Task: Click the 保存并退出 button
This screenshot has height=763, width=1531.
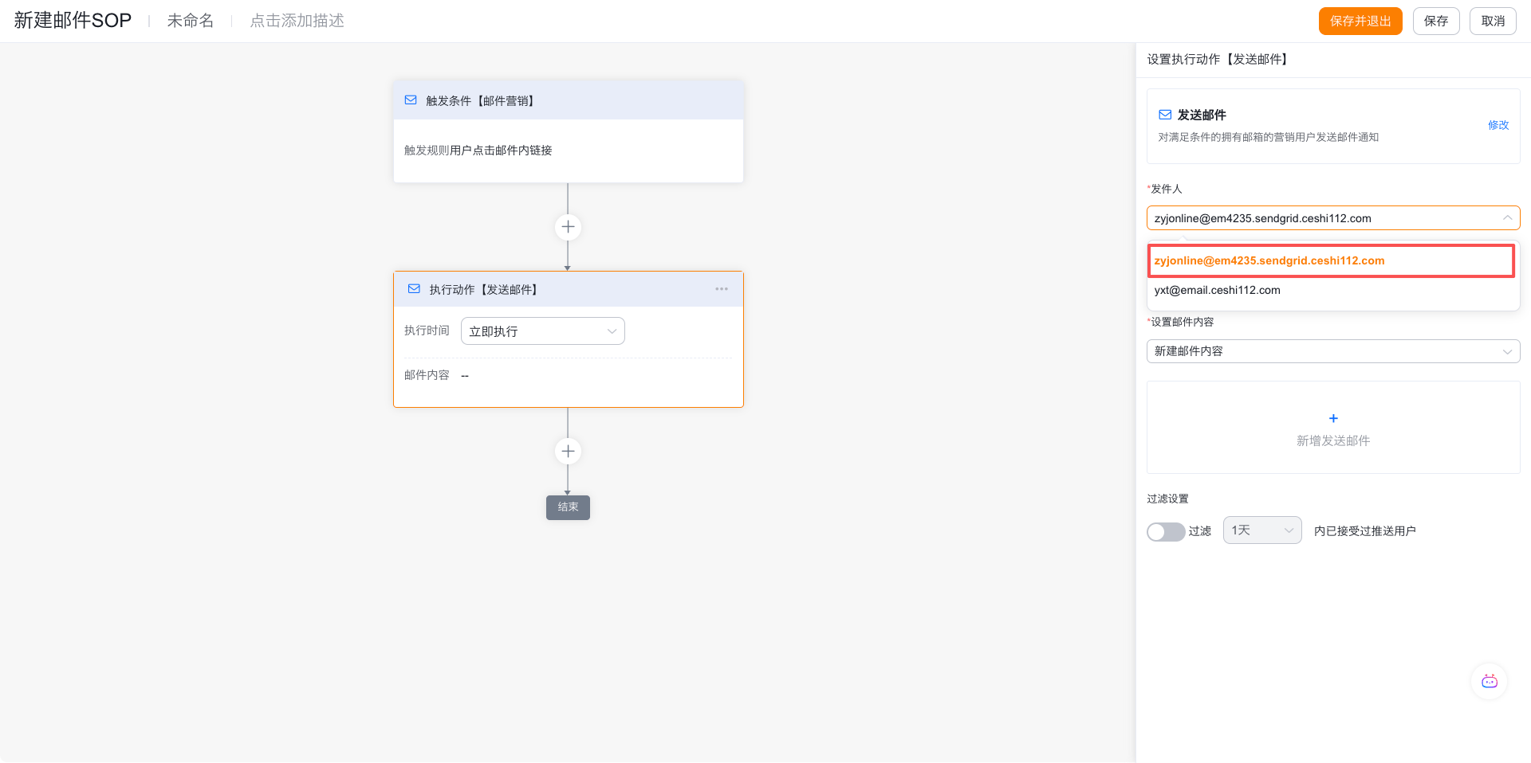Action: [1360, 21]
